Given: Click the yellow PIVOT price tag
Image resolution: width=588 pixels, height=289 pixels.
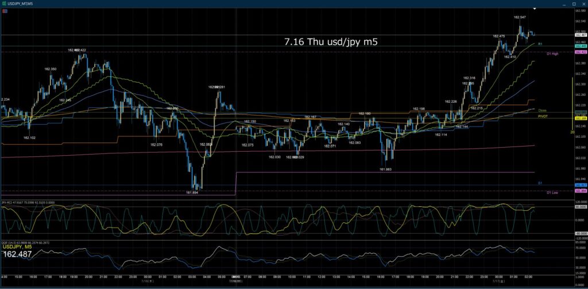Looking at the screenshot, I should [x=581, y=118].
